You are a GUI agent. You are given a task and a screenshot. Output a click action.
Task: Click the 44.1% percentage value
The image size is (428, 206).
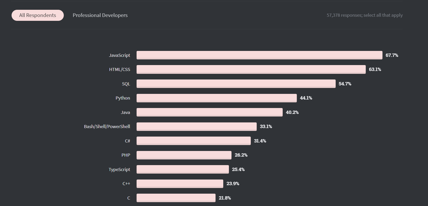(x=305, y=98)
